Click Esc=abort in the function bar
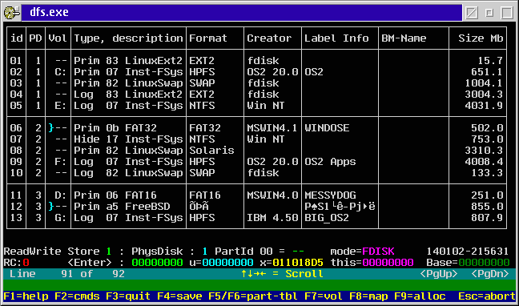 point(487,296)
